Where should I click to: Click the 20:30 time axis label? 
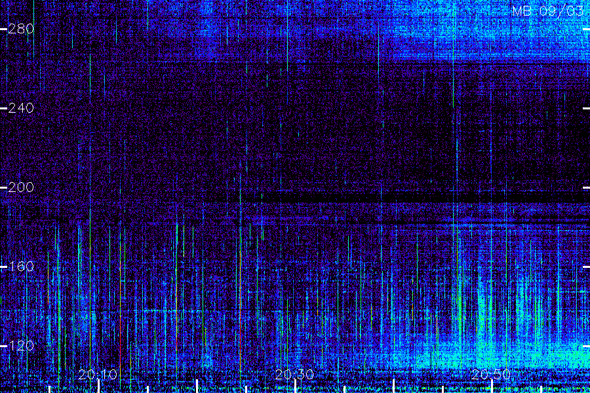pos(294,375)
